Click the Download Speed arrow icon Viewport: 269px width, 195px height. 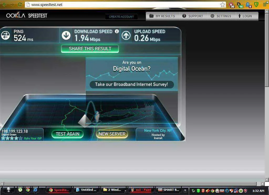pyautogui.click(x=66, y=35)
